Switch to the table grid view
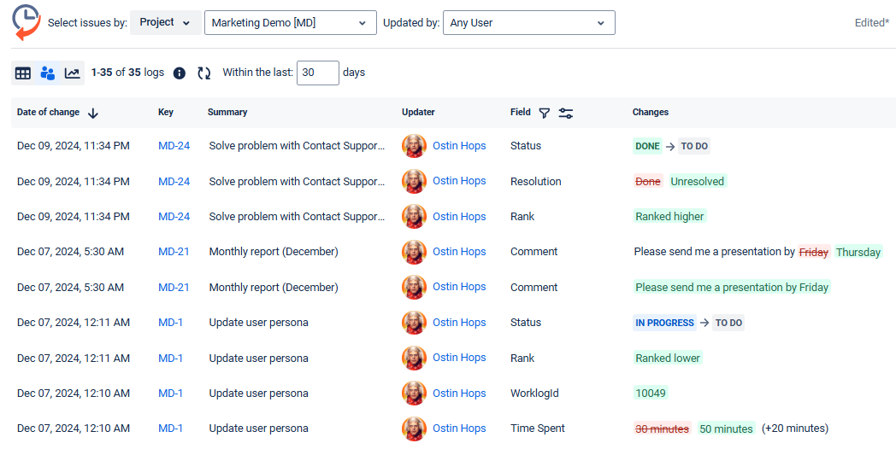This screenshot has width=896, height=449. click(23, 73)
